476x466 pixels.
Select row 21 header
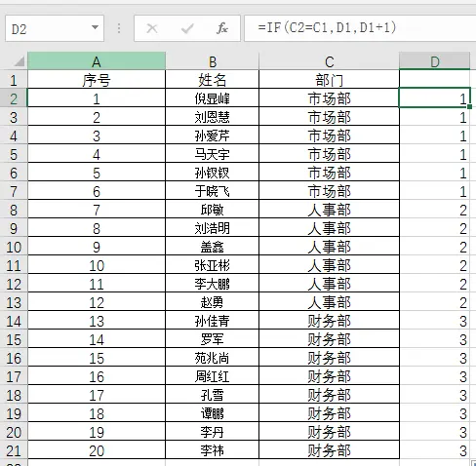[x=14, y=450]
